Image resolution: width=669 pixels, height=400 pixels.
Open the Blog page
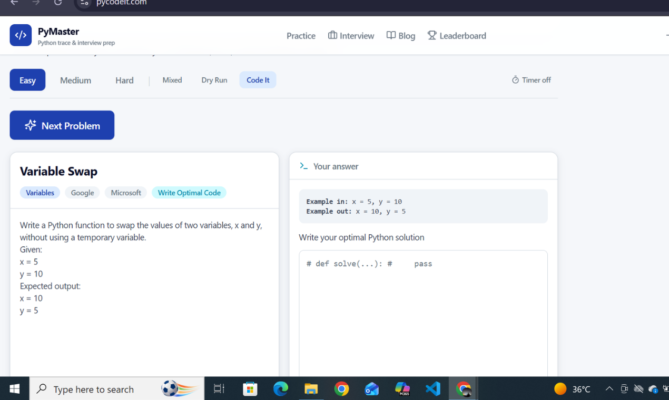pyautogui.click(x=400, y=36)
